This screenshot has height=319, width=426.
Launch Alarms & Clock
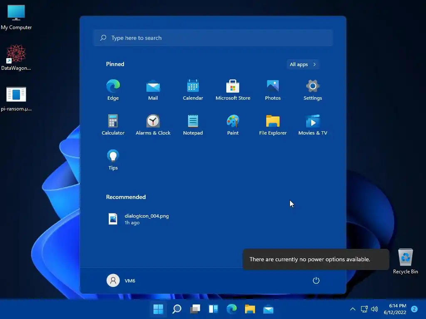[153, 125]
